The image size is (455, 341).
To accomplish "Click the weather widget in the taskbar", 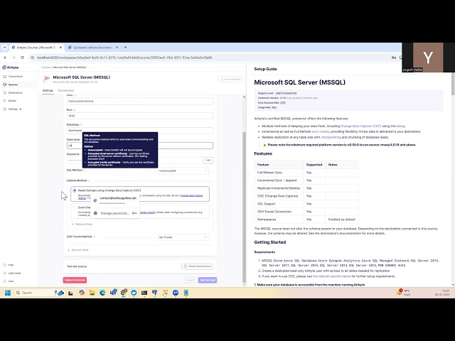I will (403, 292).
